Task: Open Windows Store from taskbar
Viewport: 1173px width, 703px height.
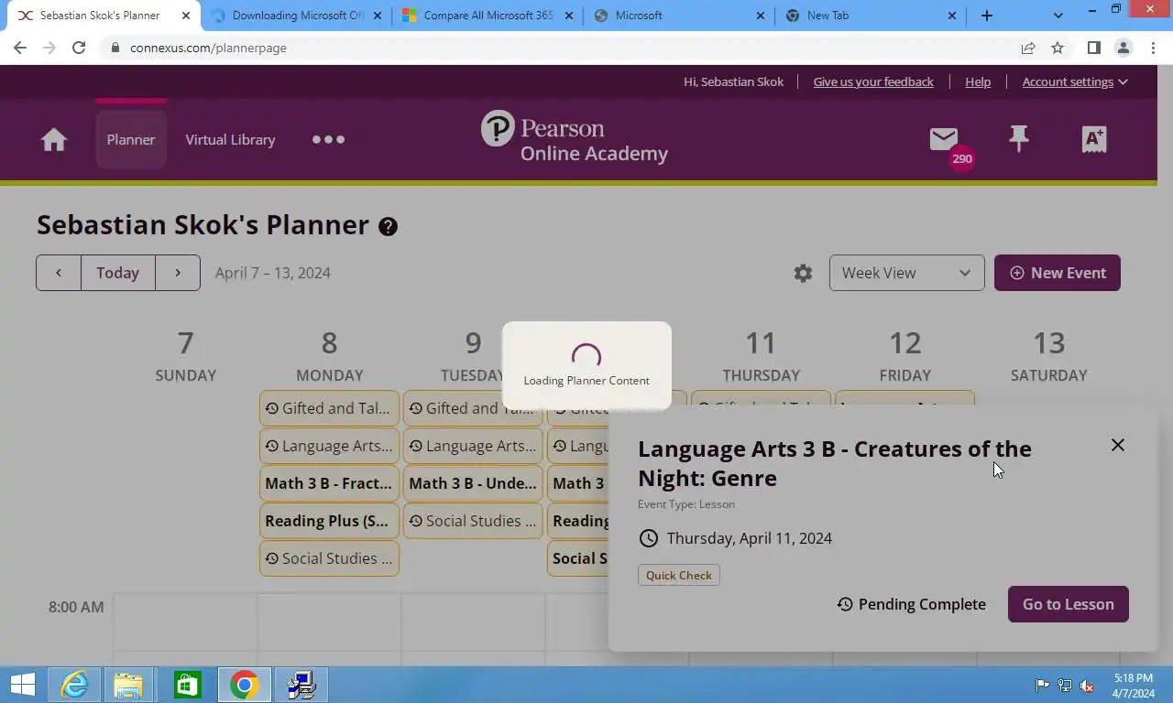Action: [187, 685]
